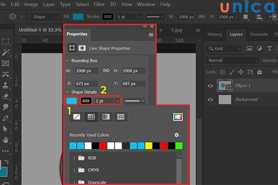The width and height of the screenshot is (278, 185).
Task: Select the Path Selection arrow tool
Action: coord(5,129)
